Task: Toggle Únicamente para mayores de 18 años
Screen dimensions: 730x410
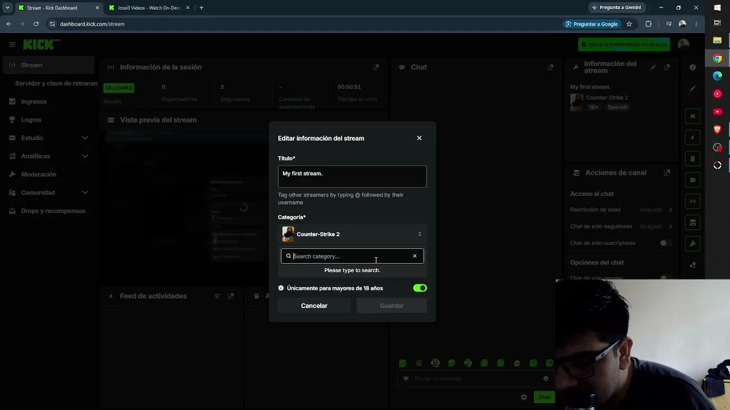Action: coord(420,288)
